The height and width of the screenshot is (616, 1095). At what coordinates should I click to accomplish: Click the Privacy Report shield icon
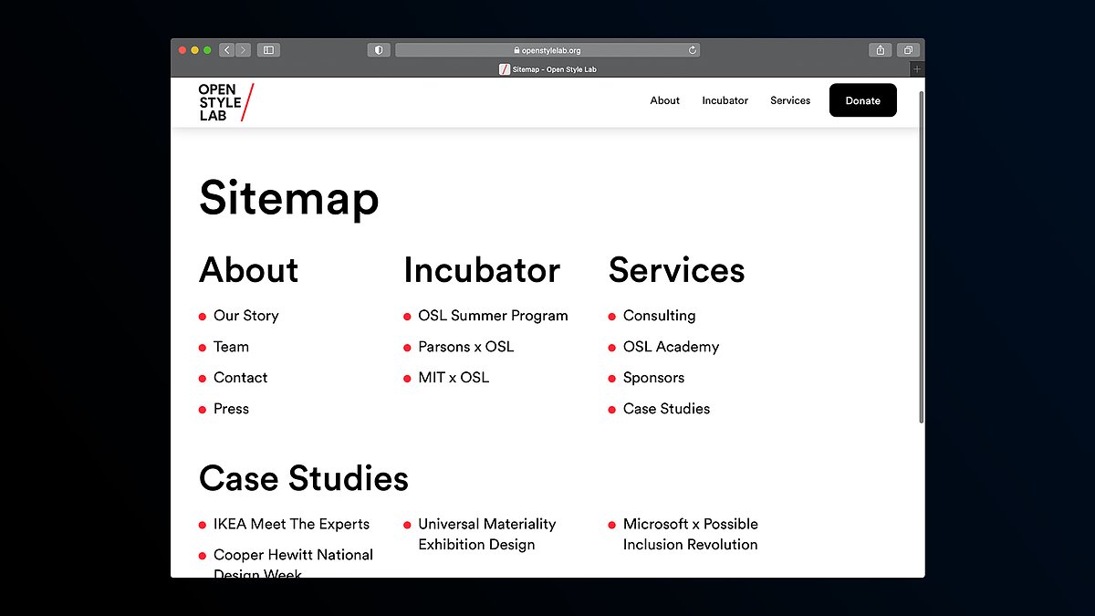click(x=378, y=50)
